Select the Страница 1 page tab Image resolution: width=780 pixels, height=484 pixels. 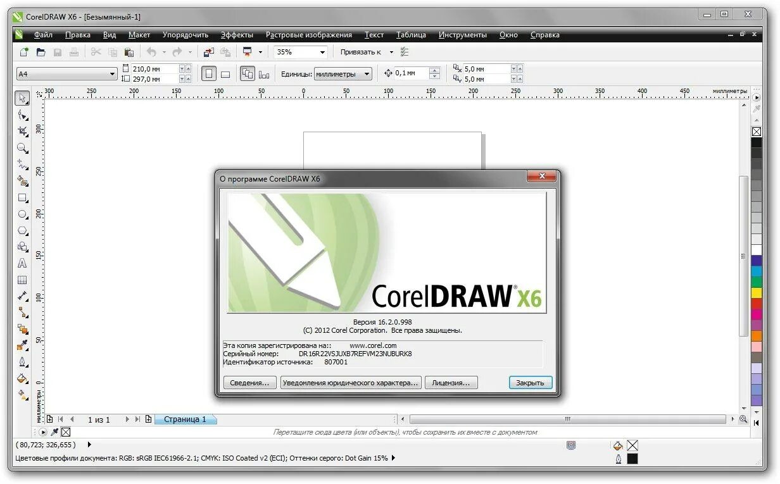[x=185, y=419]
